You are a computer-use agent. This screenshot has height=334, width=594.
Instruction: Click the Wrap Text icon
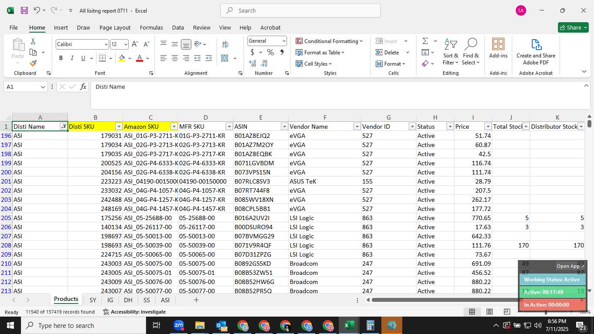click(x=225, y=44)
